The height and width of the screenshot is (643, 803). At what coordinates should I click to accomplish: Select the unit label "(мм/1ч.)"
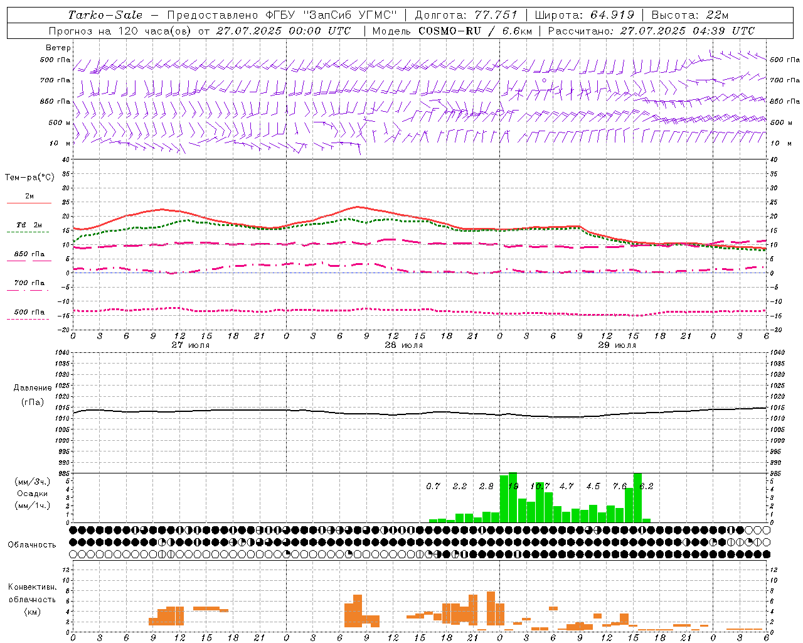[32, 505]
